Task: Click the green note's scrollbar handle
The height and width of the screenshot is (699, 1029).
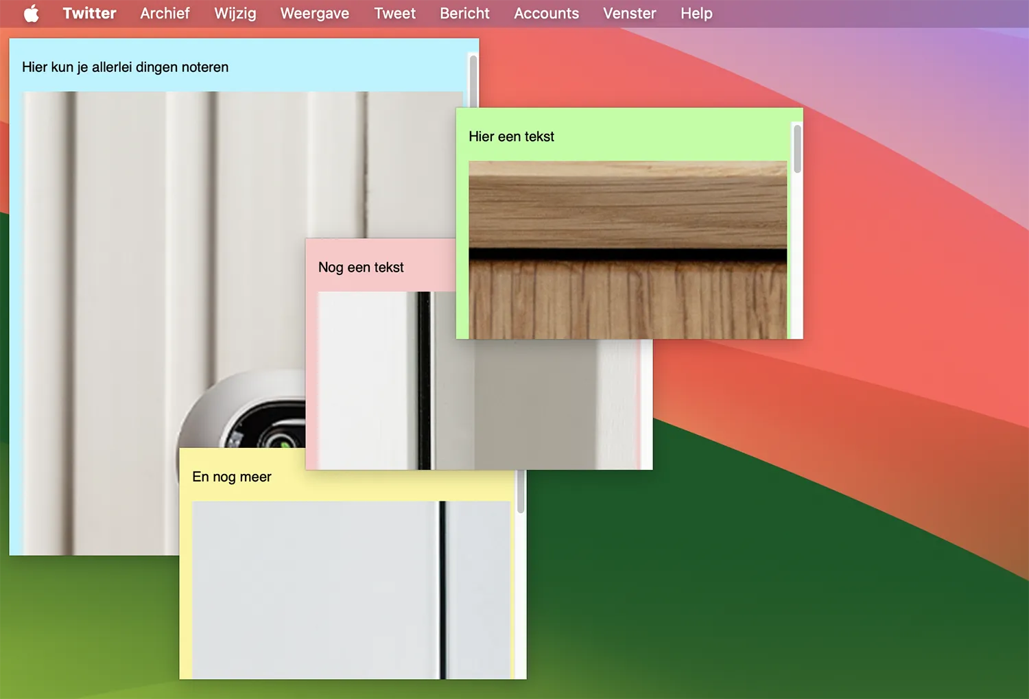Action: point(797,148)
